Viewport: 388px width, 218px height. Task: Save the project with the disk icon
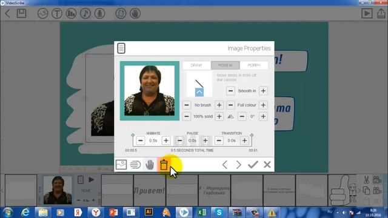(21, 13)
